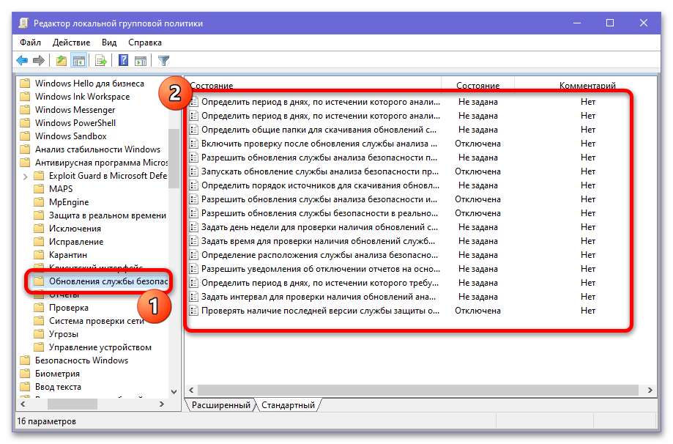This screenshot has width=673, height=444.
Task: Sort by the first Состояние name header
Action: [x=211, y=86]
